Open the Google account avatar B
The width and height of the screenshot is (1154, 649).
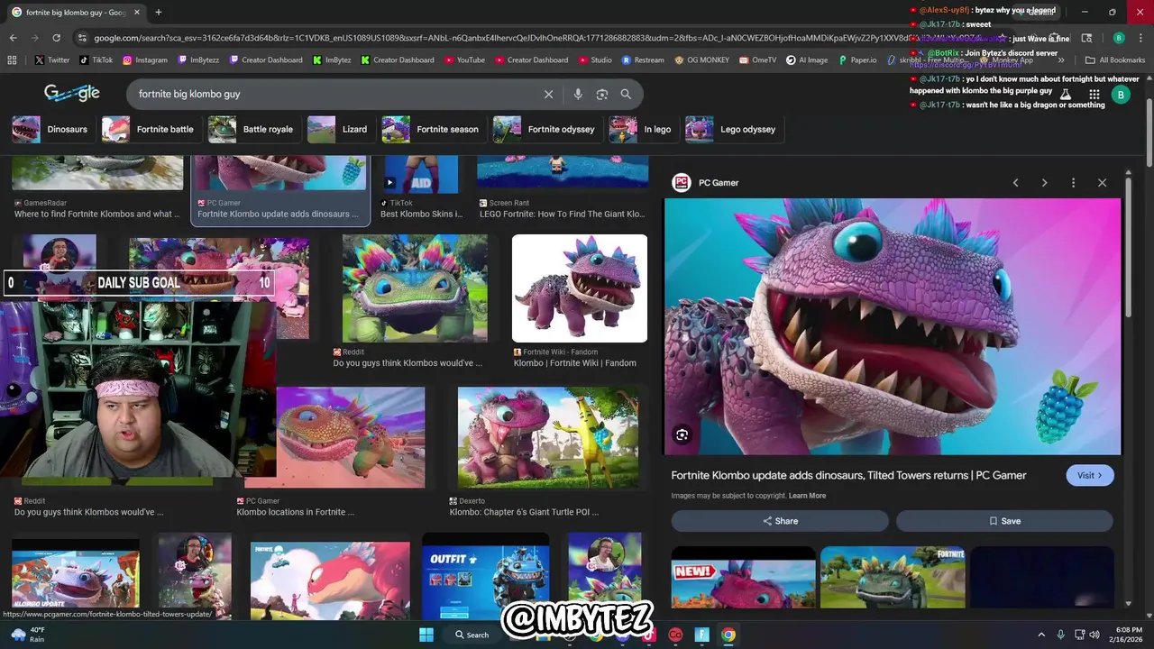click(x=1121, y=94)
